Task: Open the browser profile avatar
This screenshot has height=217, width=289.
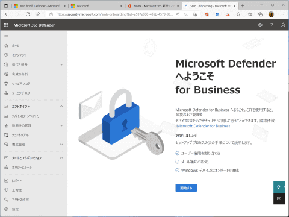Action: 271,14
